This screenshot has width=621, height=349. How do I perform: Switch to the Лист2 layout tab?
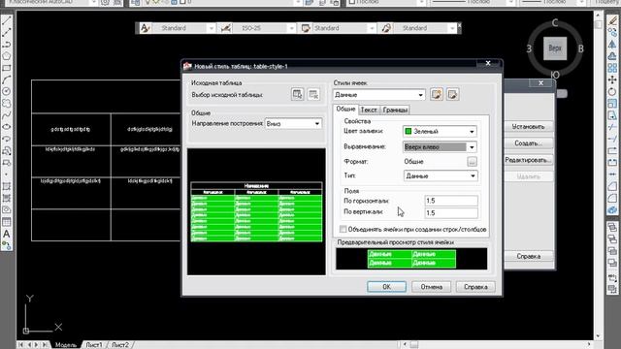120,345
